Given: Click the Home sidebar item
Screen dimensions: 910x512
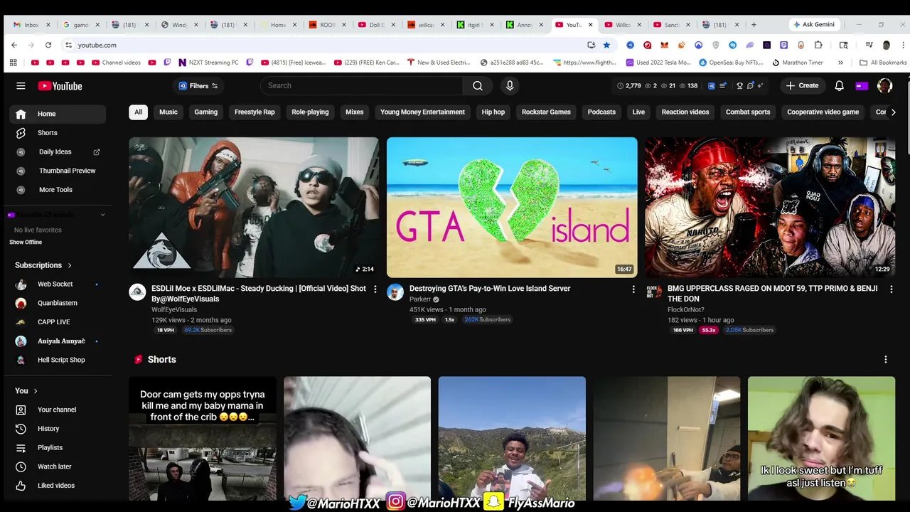Looking at the screenshot, I should [58, 114].
